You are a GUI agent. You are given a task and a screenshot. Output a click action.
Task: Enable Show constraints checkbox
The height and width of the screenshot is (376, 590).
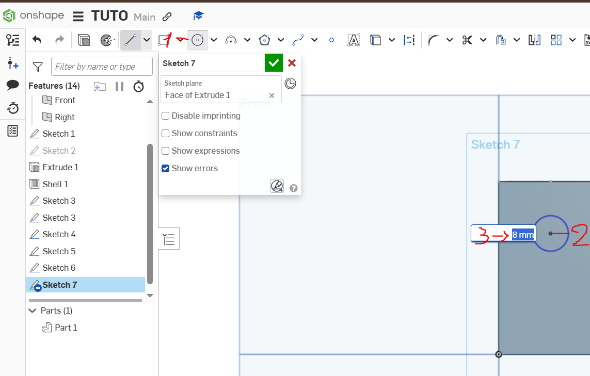tap(165, 133)
